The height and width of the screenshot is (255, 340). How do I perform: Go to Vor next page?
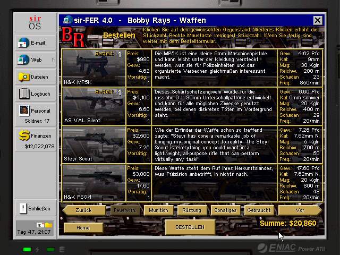[300, 210]
